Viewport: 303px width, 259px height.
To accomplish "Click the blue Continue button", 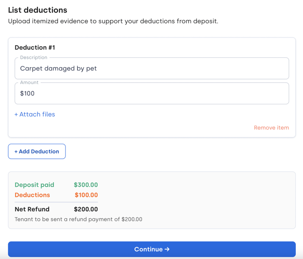I will (x=151, y=249).
